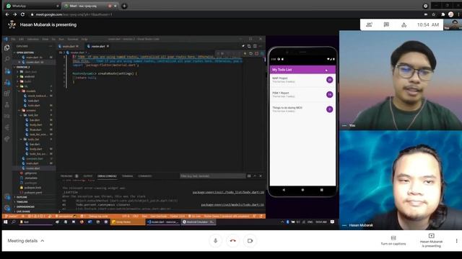Expand the android folder

(30, 77)
